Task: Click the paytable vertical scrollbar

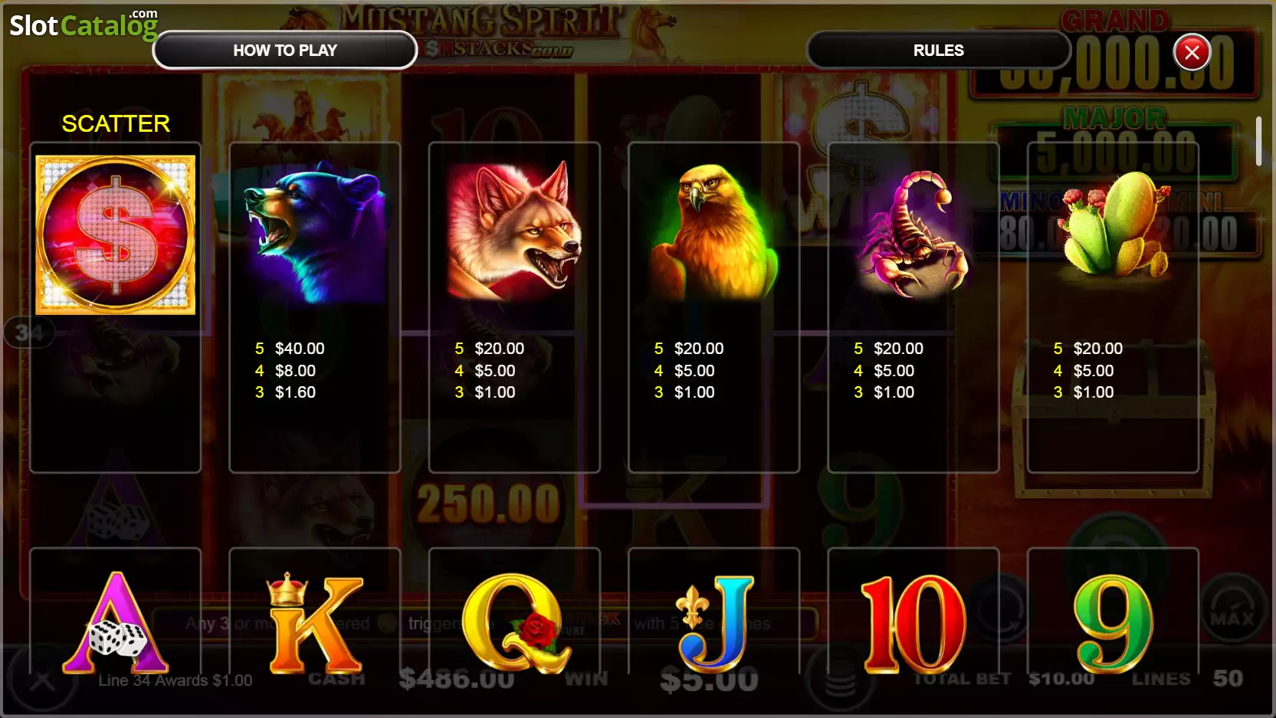Action: click(x=1258, y=141)
